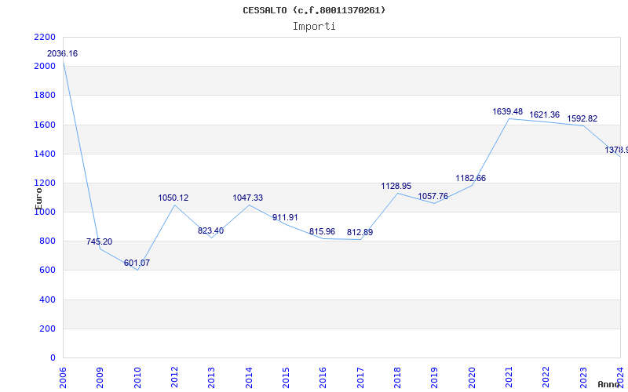Click the chart title CESSALTO (c.f.80011370261)
This screenshot has width=628, height=392.
(314, 10)
